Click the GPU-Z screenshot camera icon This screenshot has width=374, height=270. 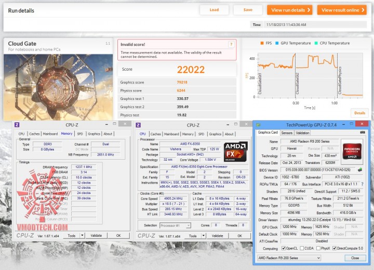click(363, 132)
